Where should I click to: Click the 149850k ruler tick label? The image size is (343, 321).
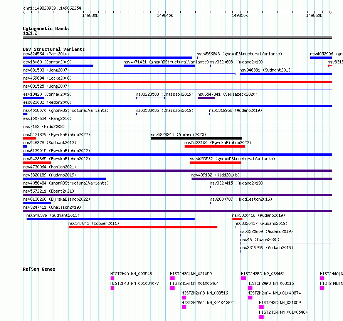click(240, 15)
